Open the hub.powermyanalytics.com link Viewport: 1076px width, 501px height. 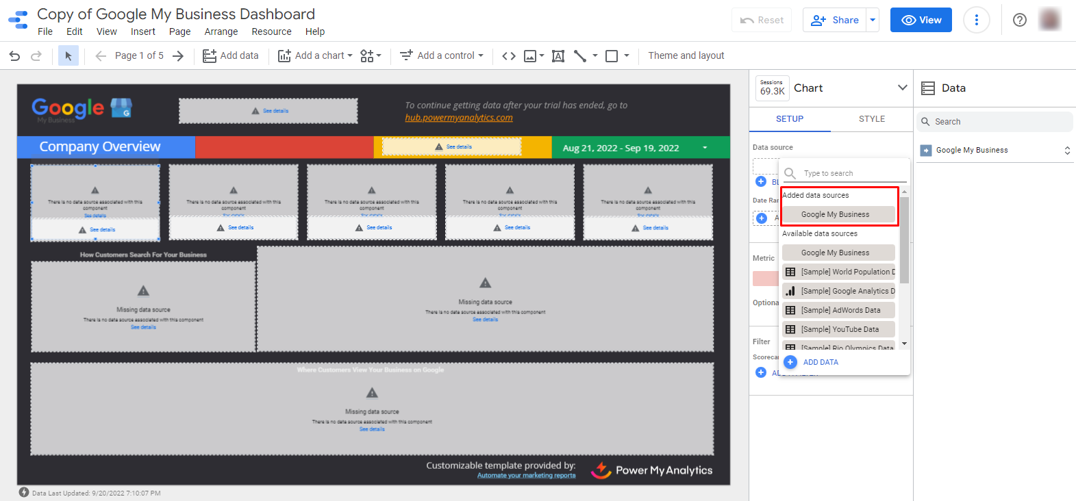pos(458,118)
